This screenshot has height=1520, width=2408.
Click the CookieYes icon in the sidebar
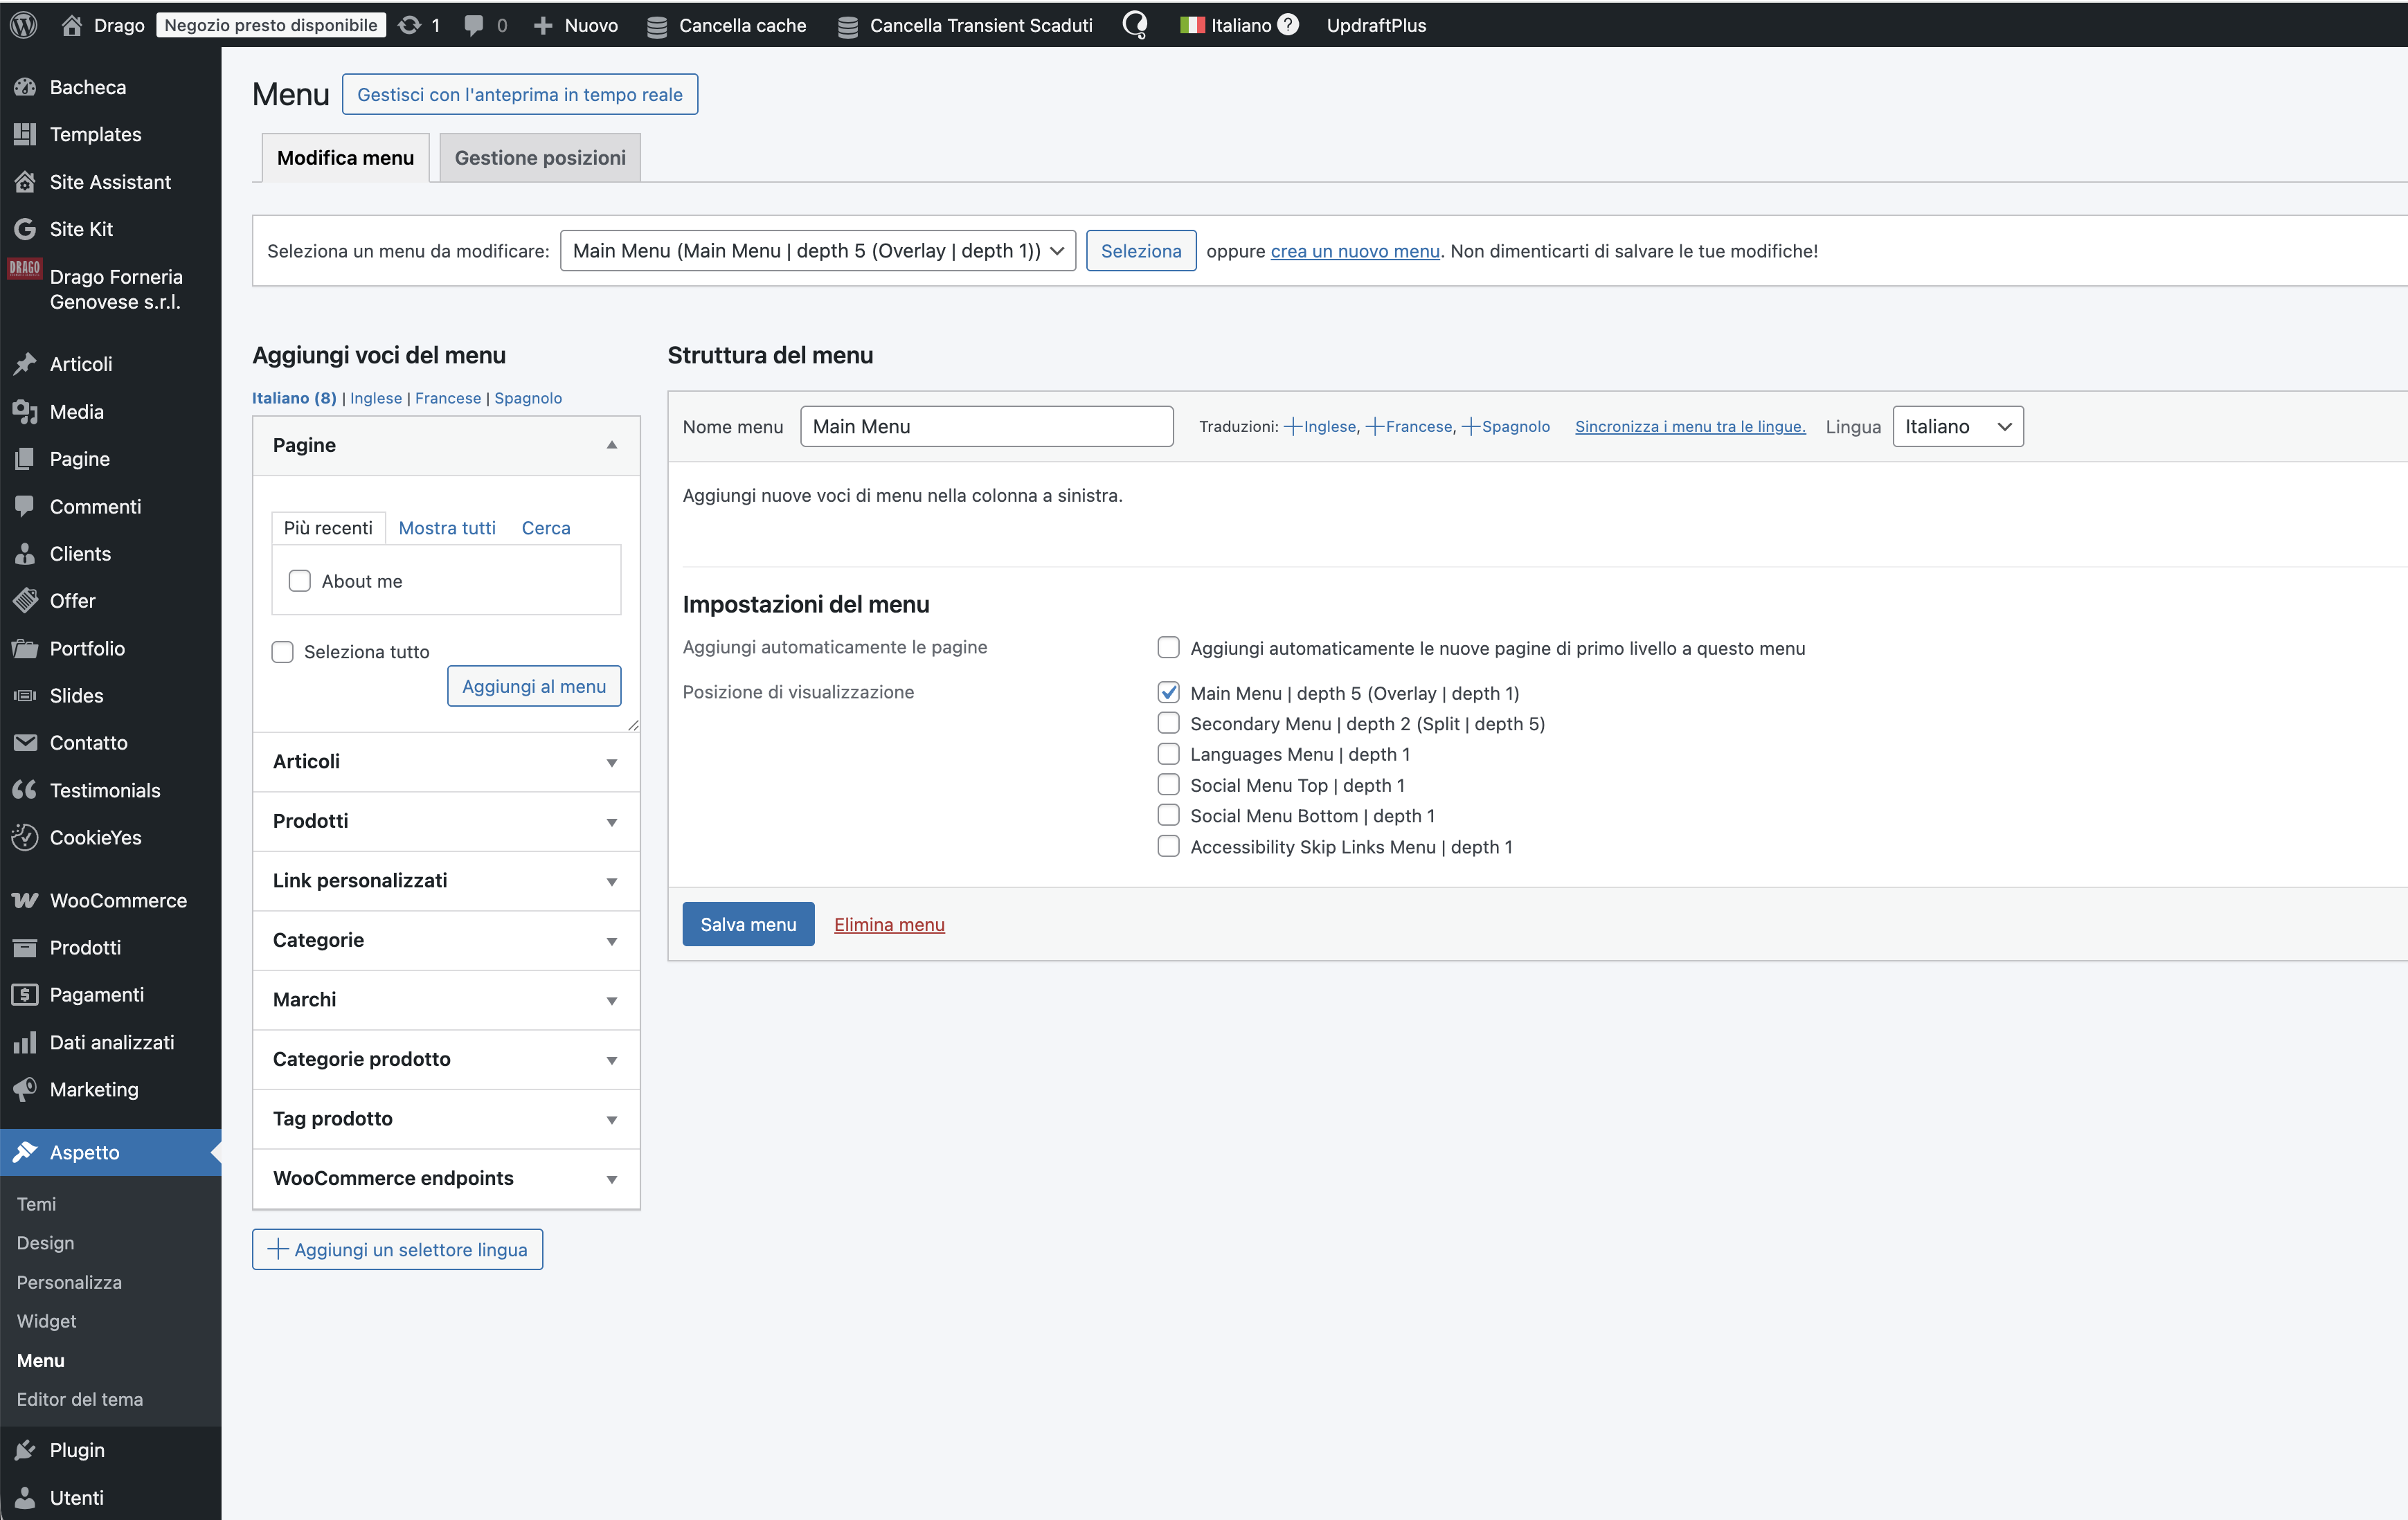pos(25,837)
